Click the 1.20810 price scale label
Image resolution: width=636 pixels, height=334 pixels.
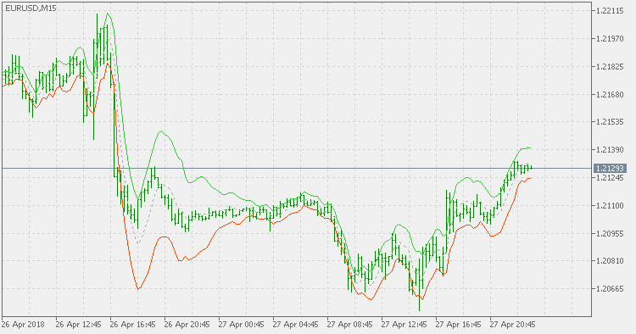click(610, 261)
